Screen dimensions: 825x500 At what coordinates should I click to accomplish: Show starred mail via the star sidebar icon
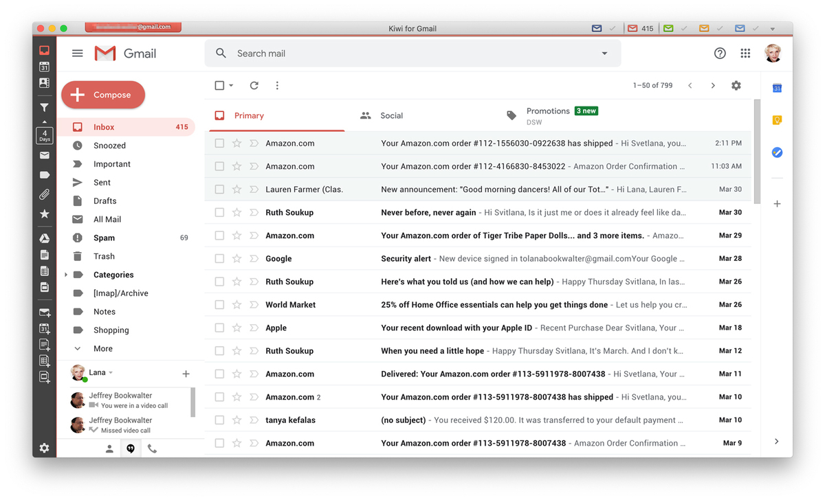coord(44,214)
